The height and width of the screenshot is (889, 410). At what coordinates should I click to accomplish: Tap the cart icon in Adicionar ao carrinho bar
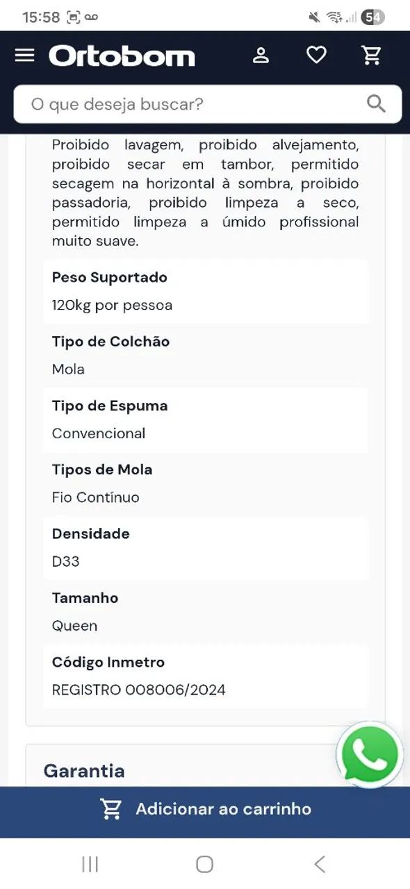(x=111, y=809)
